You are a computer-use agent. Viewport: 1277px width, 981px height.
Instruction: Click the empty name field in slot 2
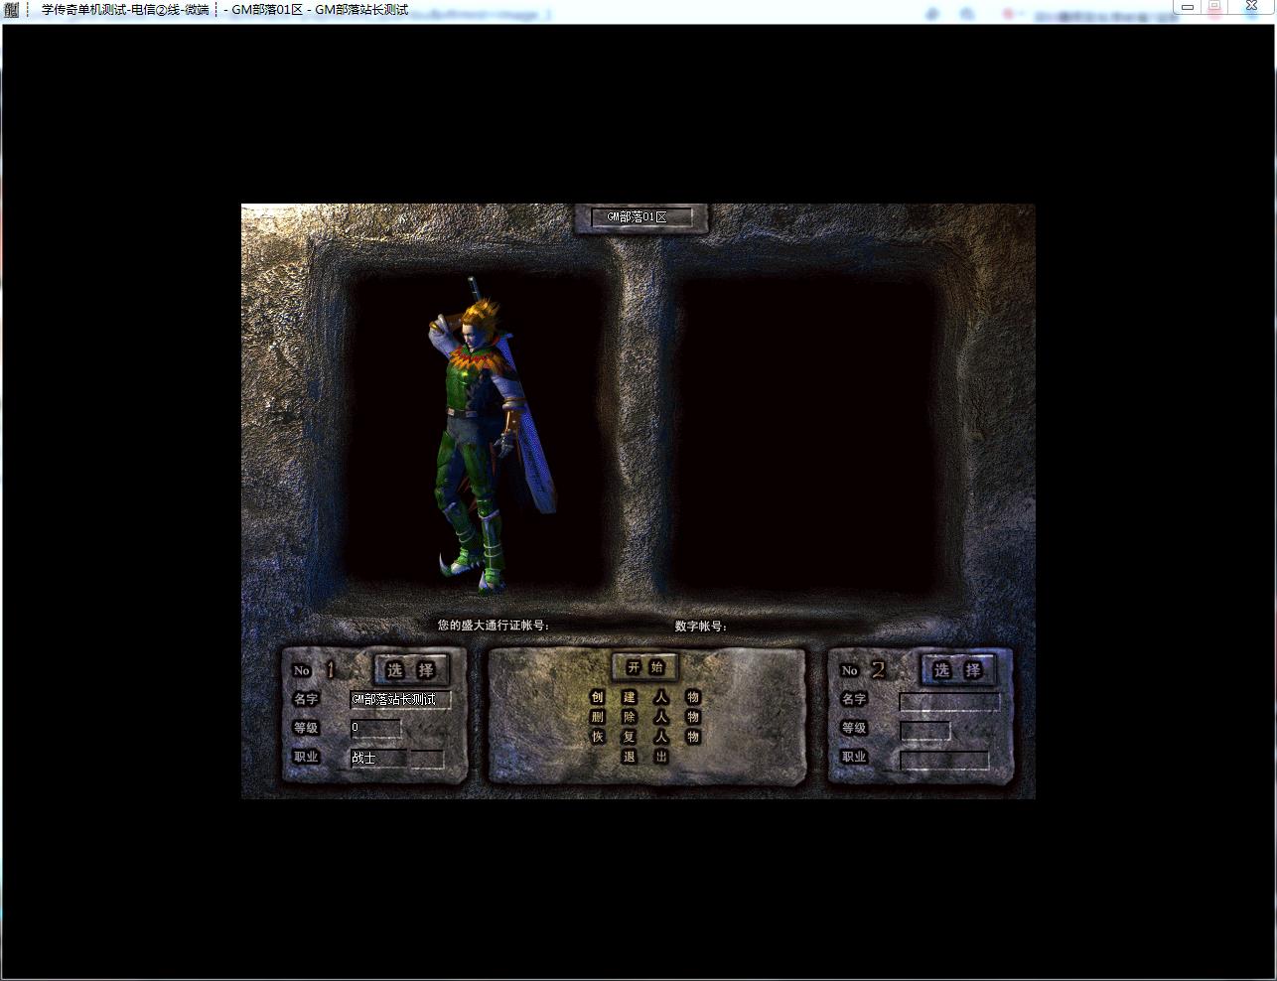coord(948,701)
